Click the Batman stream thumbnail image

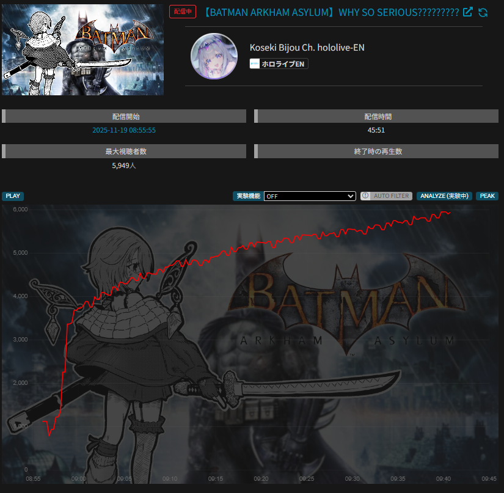[82, 49]
